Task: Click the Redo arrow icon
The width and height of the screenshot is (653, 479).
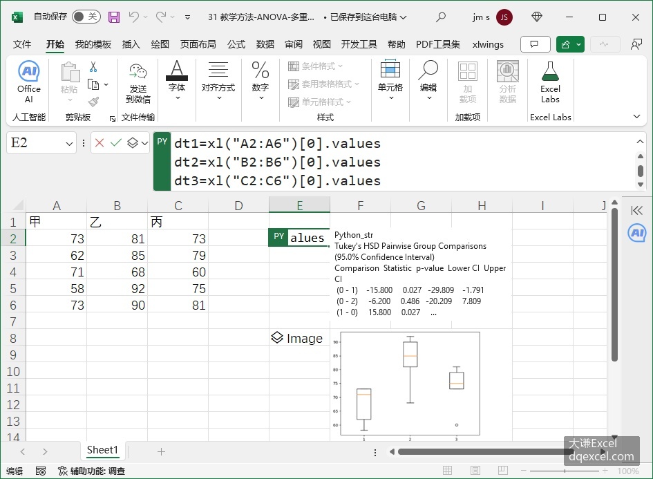Action: click(x=161, y=17)
